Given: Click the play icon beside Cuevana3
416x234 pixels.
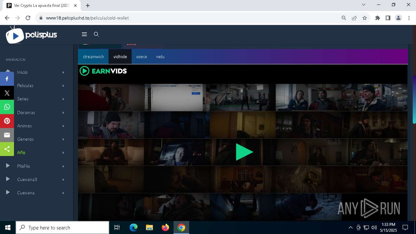Looking at the screenshot, I should (x=8, y=179).
